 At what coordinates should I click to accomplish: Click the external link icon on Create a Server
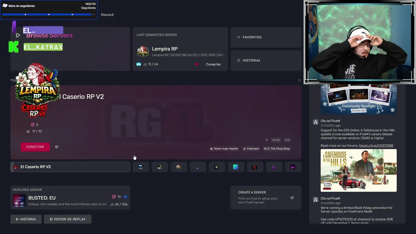pyautogui.click(x=292, y=198)
